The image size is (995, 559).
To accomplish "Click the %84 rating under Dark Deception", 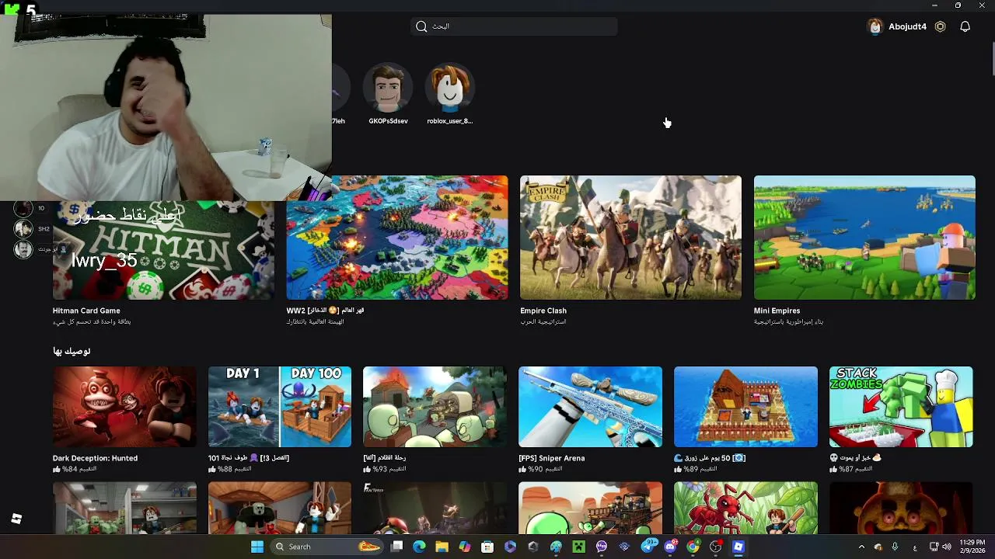I will [x=75, y=469].
